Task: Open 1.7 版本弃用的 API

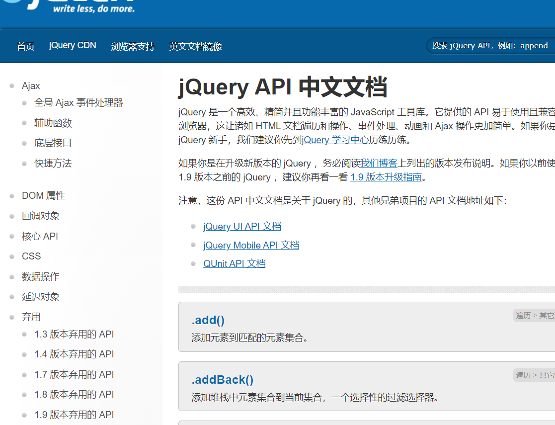Action: (75, 374)
